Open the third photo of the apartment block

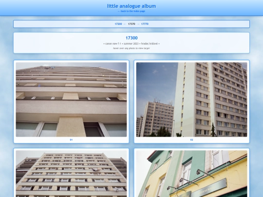[x=71, y=174]
